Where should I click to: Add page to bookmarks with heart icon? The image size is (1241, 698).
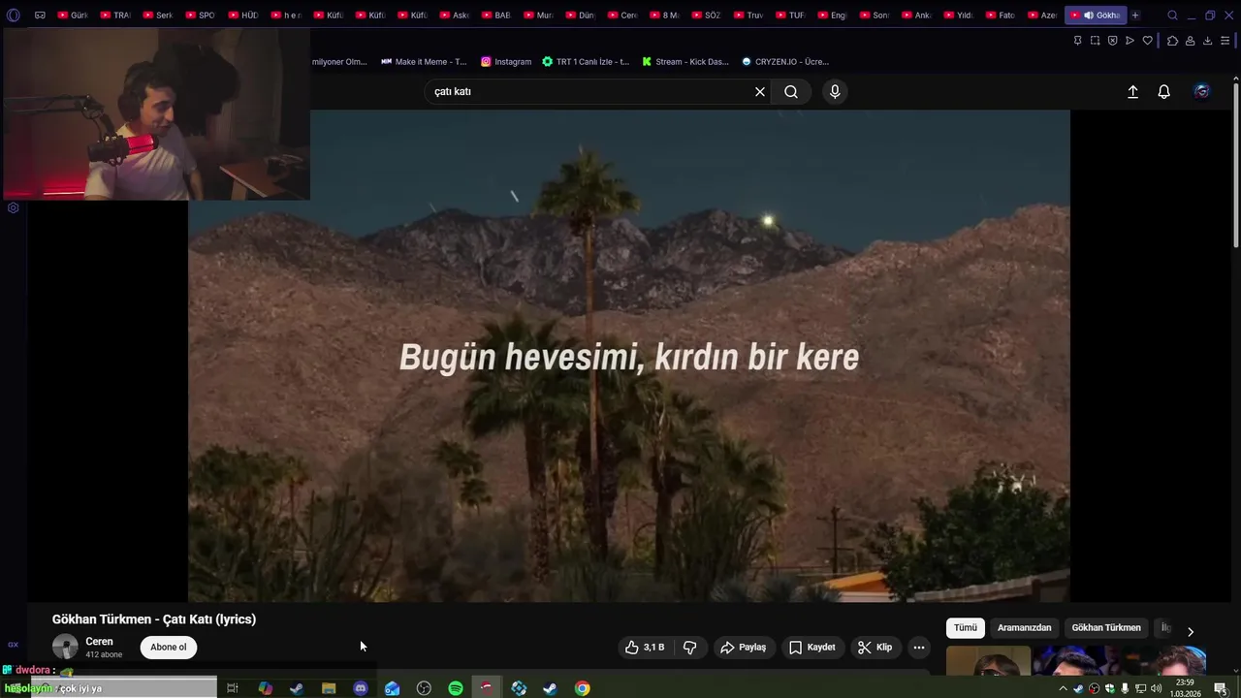click(1147, 41)
